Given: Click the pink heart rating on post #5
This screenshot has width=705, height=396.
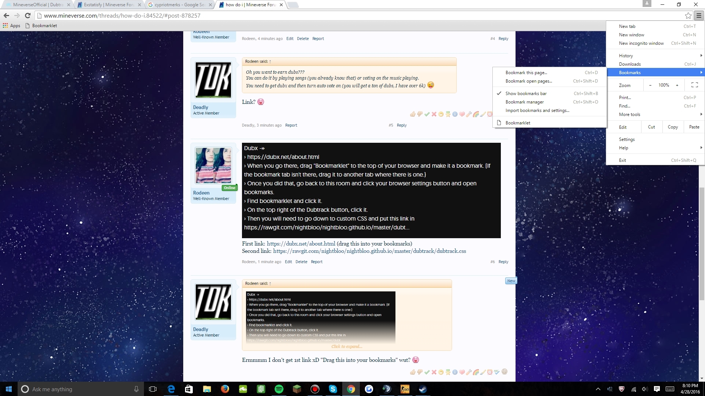Looking at the screenshot, I should (x=462, y=114).
